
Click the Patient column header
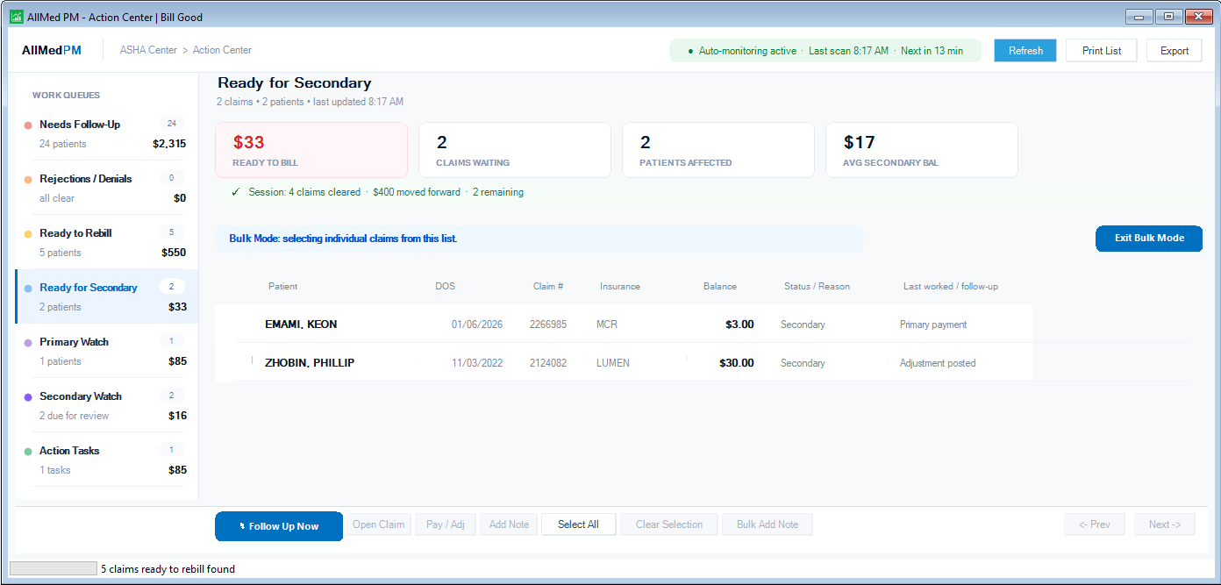coord(283,287)
